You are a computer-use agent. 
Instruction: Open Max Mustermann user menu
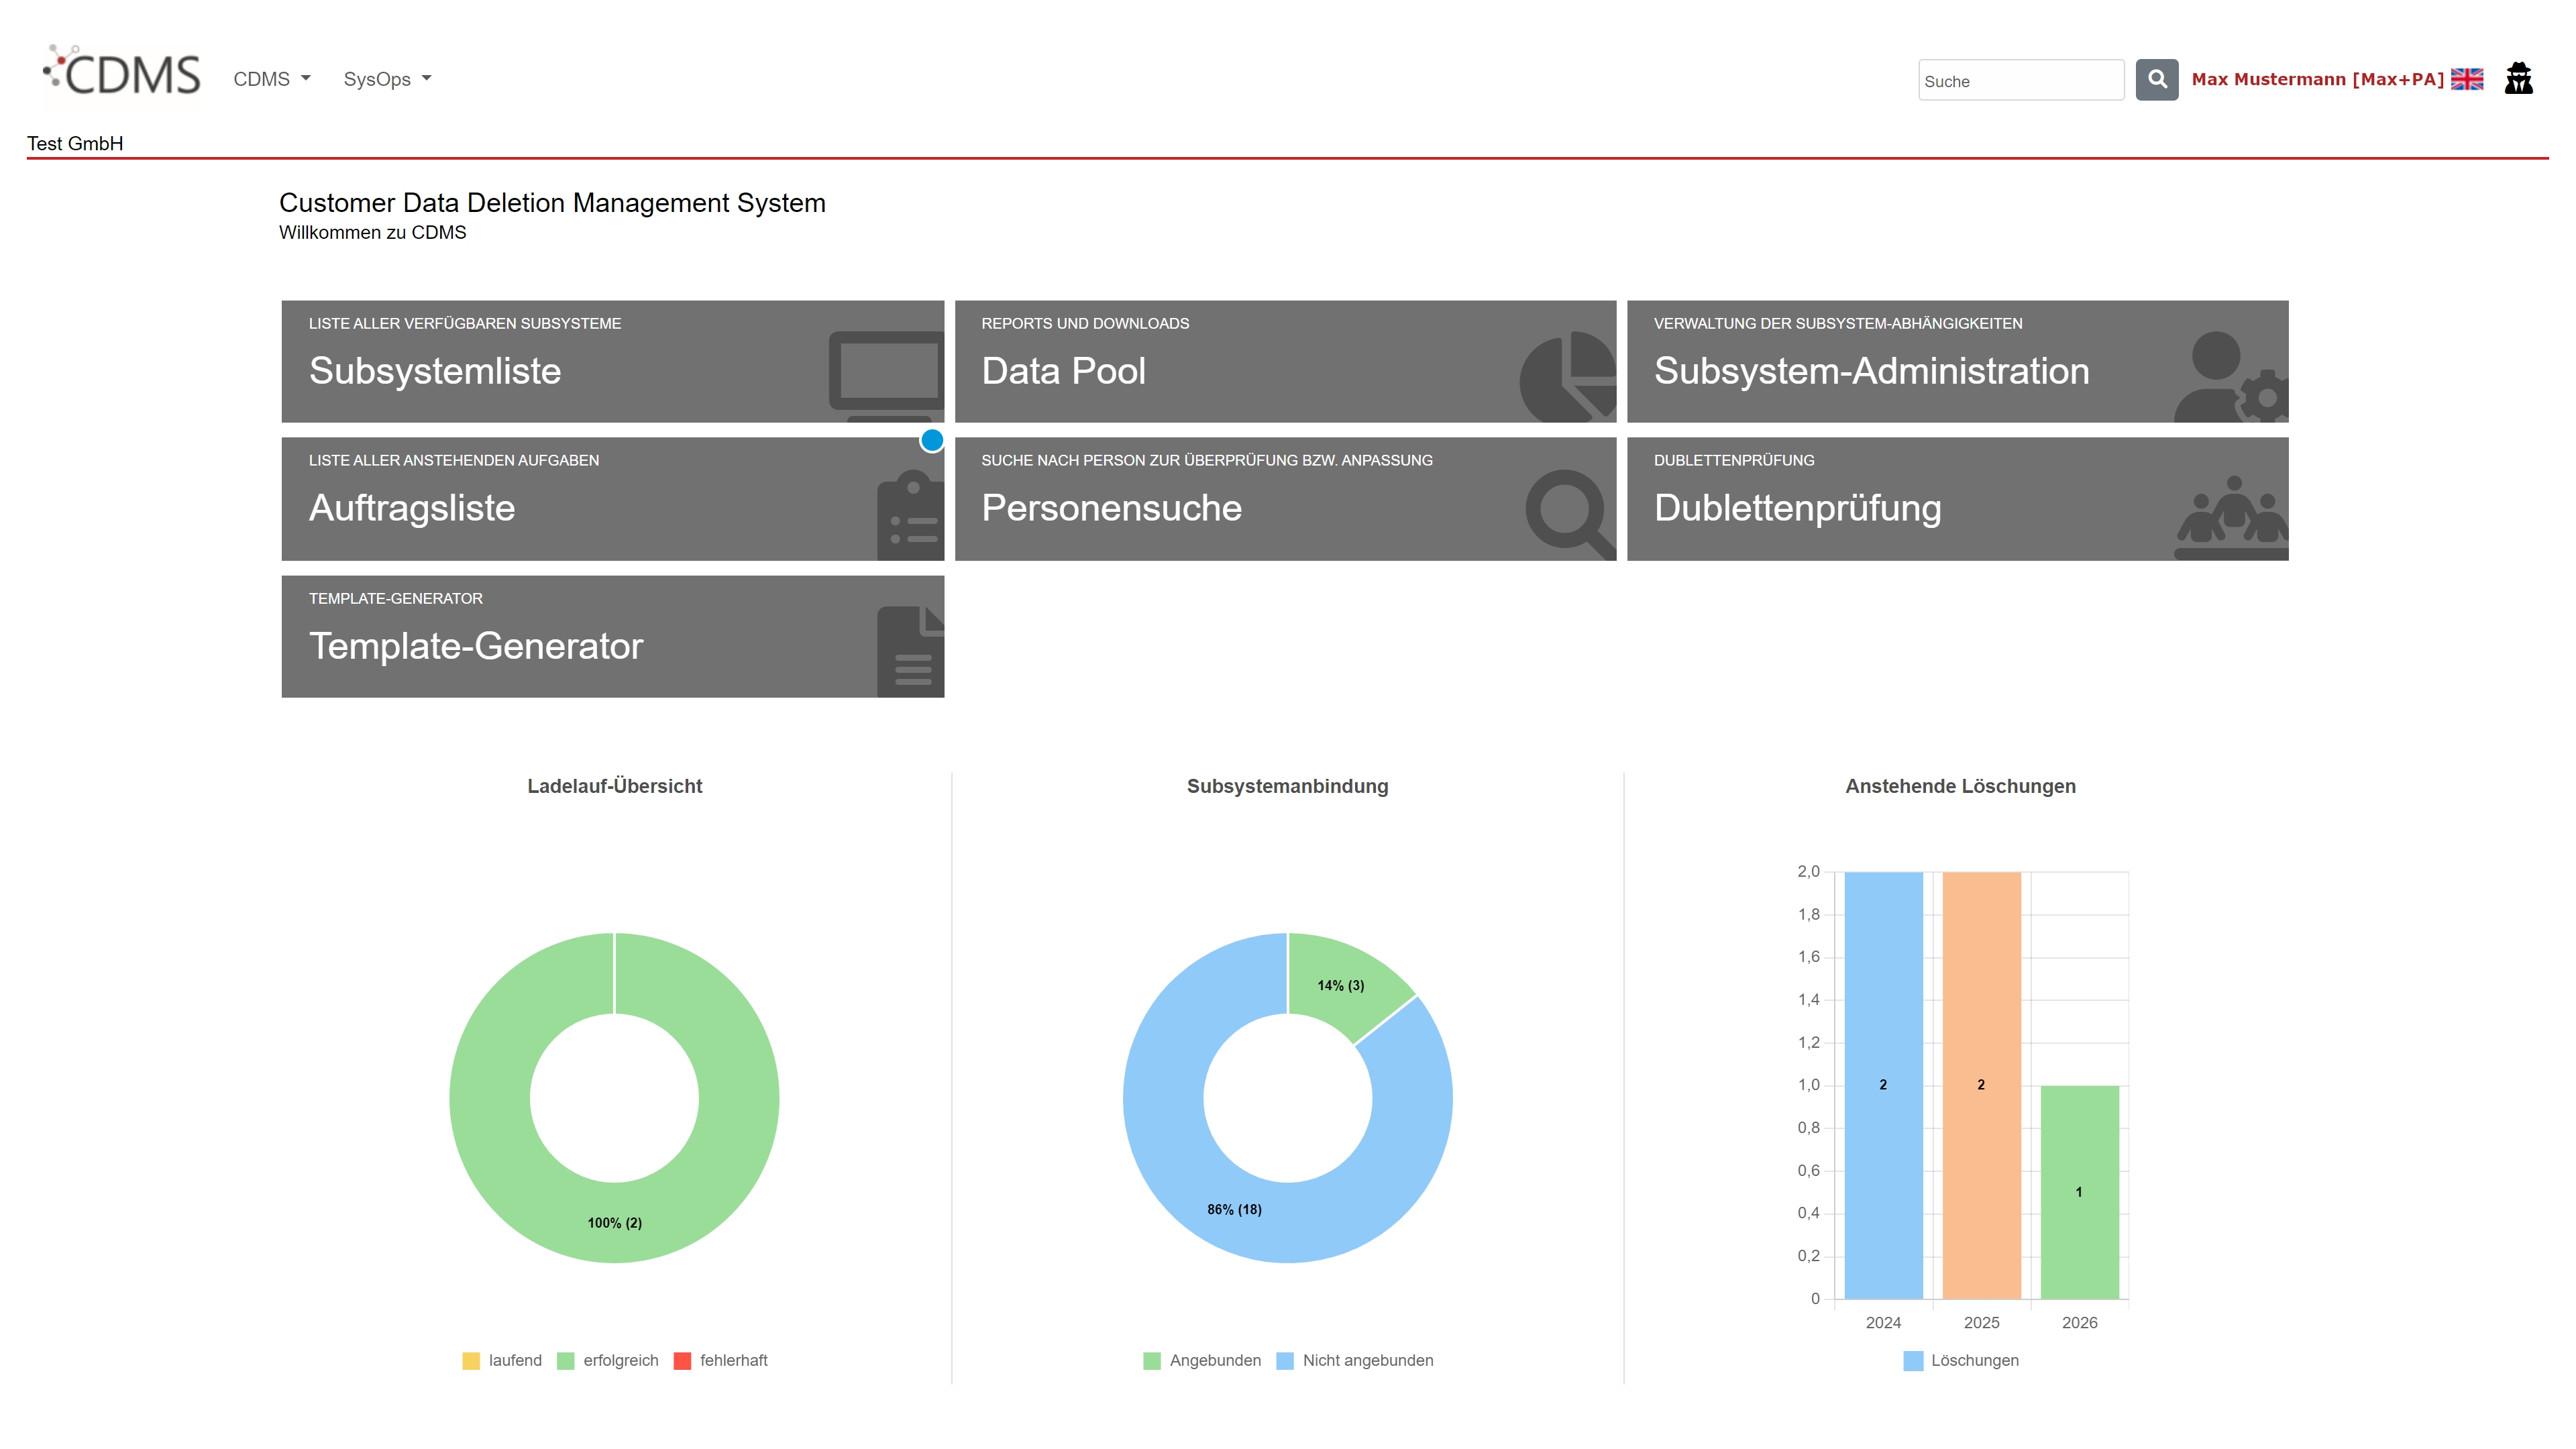2316,79
